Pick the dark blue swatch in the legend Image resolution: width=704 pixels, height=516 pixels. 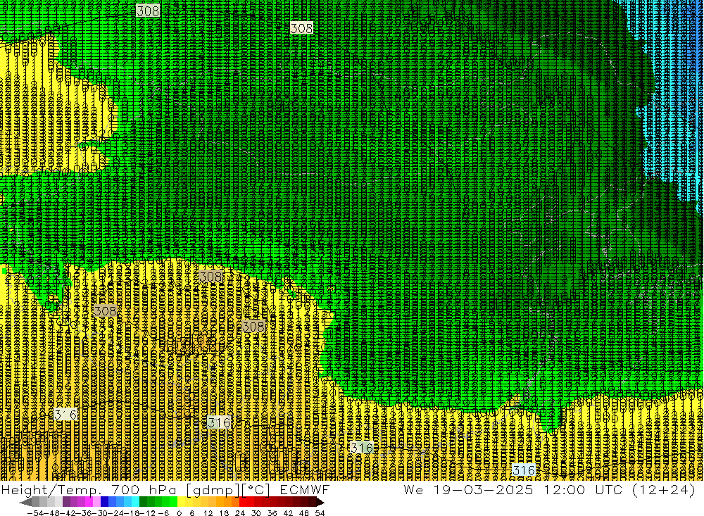104,502
